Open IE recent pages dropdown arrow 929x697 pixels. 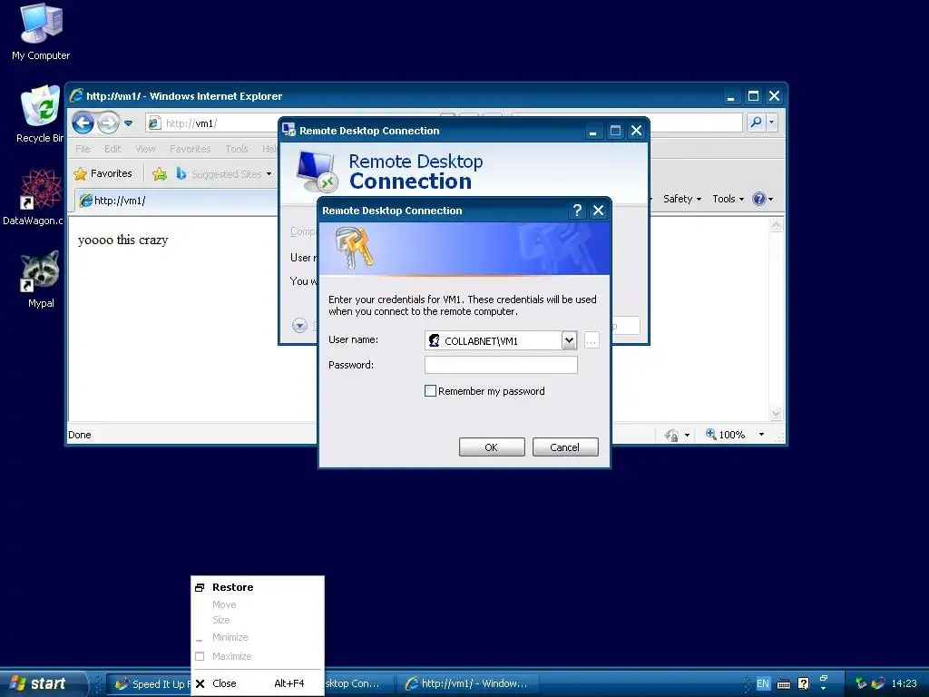pyautogui.click(x=129, y=123)
